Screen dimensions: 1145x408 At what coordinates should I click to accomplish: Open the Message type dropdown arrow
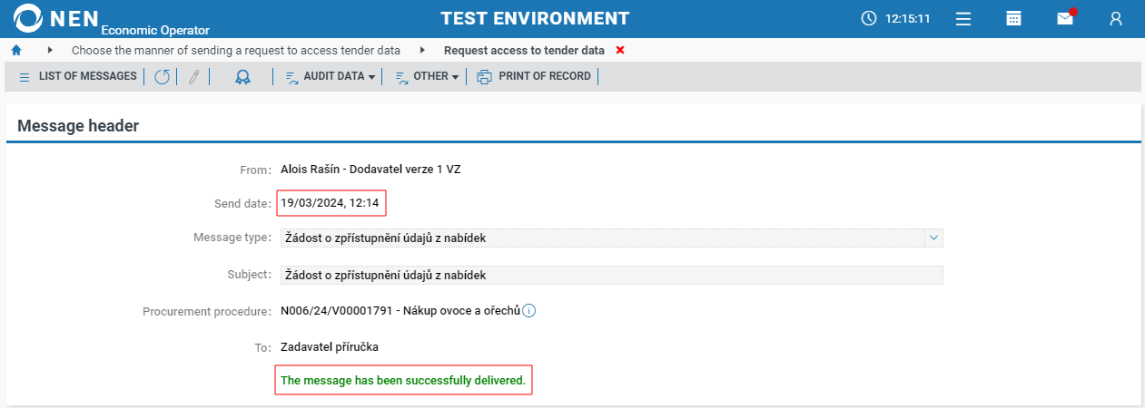[x=933, y=238]
